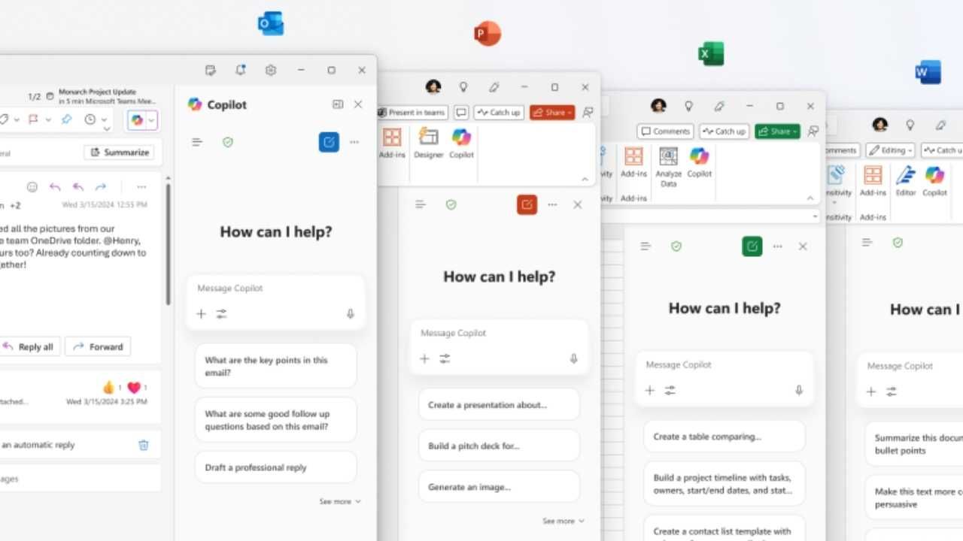Viewport: 963px width, 541px height.
Task: Click the lightbulb idea icon in PowerPoint's title bar
Action: pyautogui.click(x=463, y=87)
